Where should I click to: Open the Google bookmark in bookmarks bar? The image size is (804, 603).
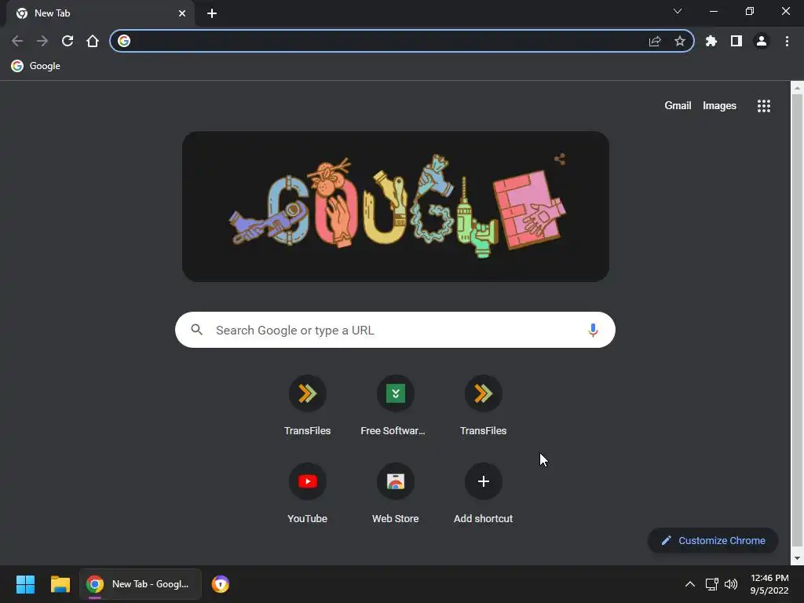(x=36, y=66)
